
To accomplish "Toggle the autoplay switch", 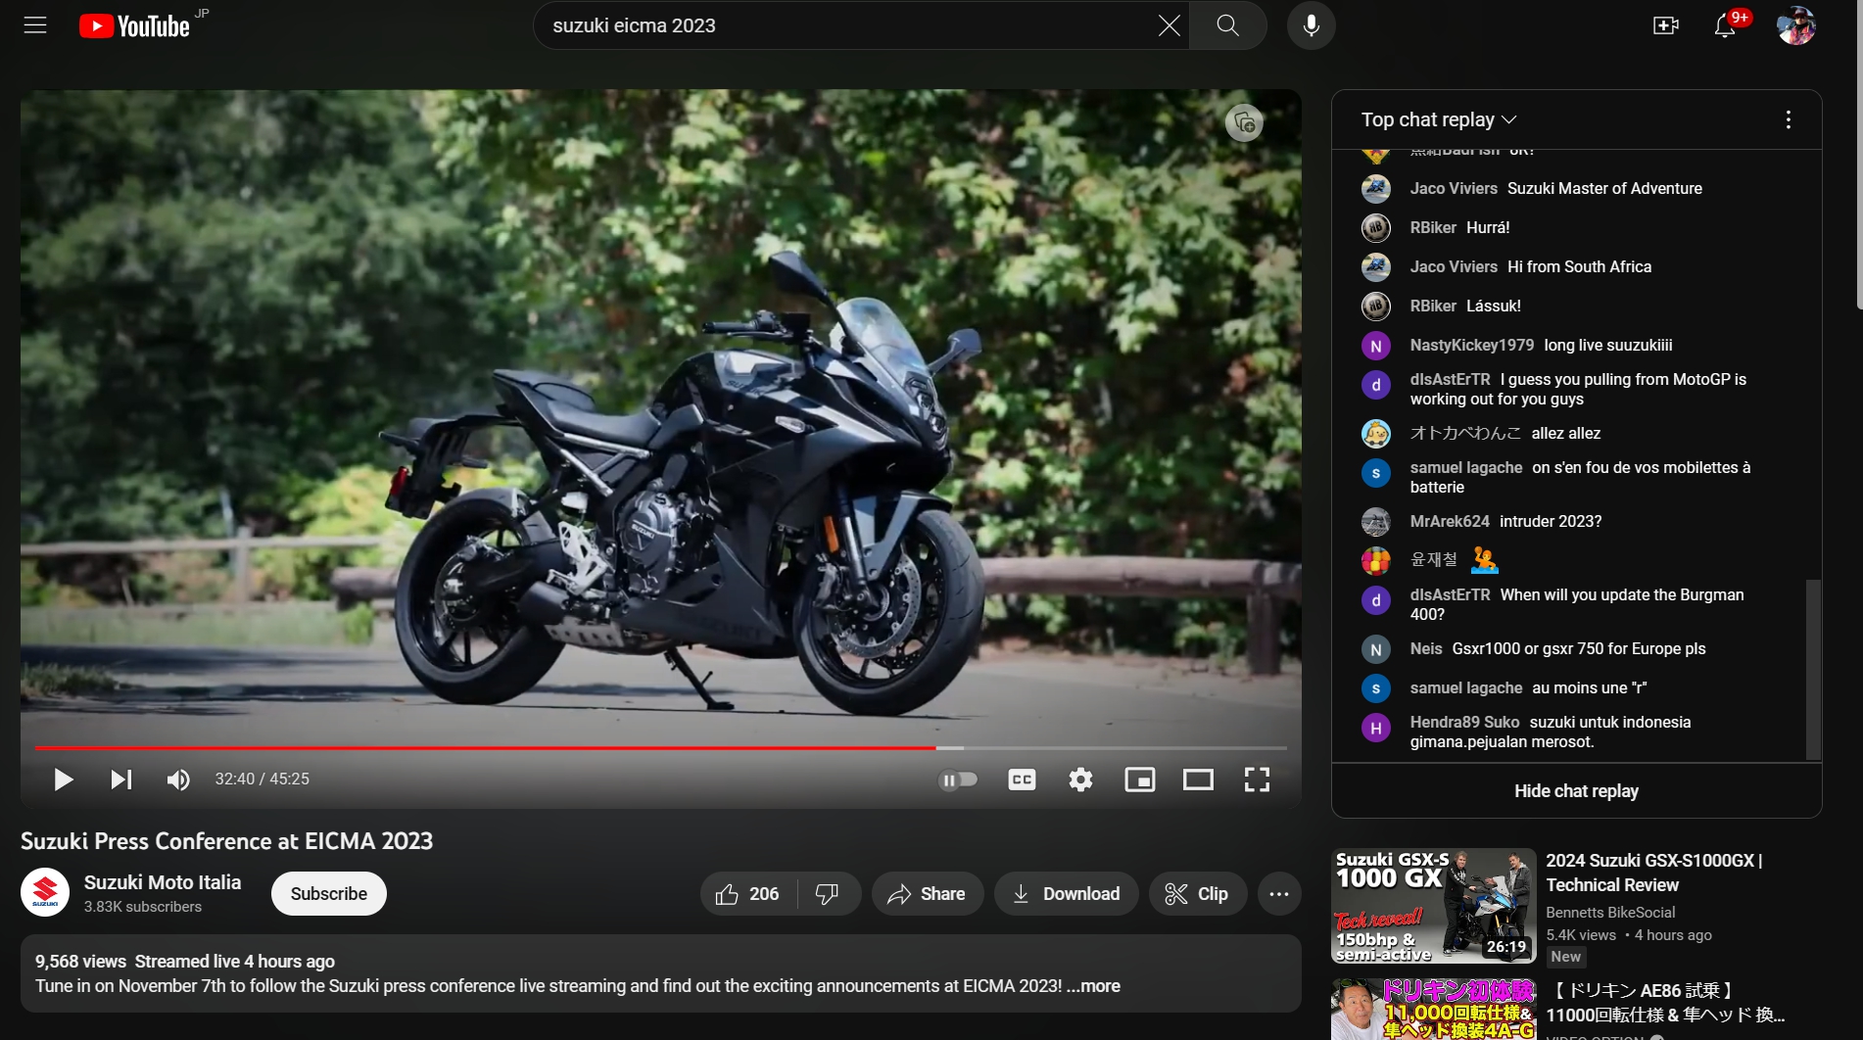I will pyautogui.click(x=958, y=780).
